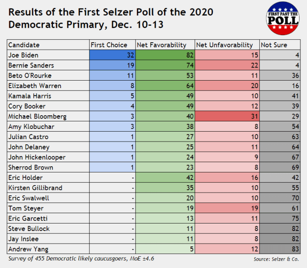Click Andrew Yang's Not Sure cell 83
307x268 pixels.
pyautogui.click(x=280, y=249)
